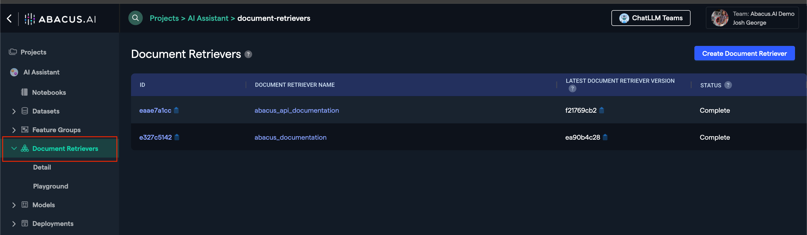This screenshot has width=807, height=235.
Task: Collapse the Document Retrievers sidebar section
Action: click(x=14, y=148)
